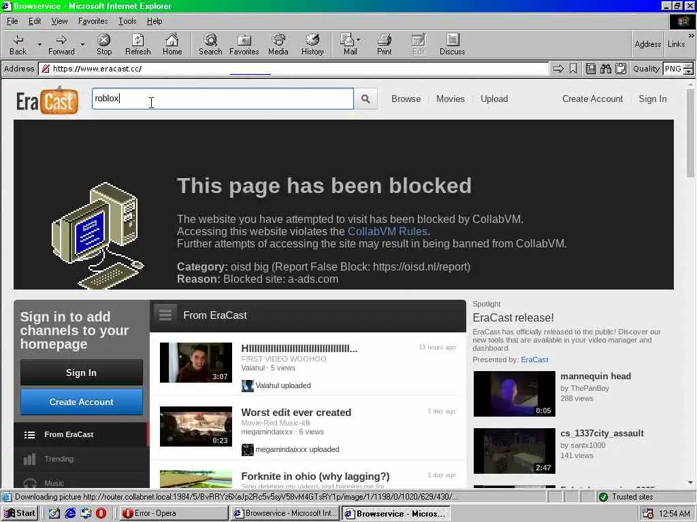Viewport: 697px width, 522px height.
Task: Launch Opera from the quick launch icon
Action: (x=101, y=513)
